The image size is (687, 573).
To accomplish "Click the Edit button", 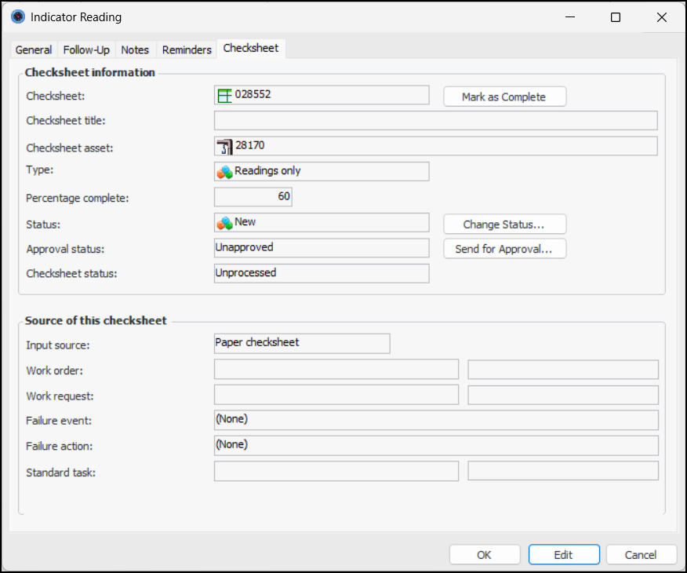I will [563, 555].
